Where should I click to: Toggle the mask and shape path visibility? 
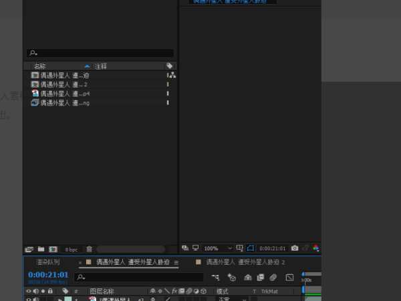[x=251, y=248]
